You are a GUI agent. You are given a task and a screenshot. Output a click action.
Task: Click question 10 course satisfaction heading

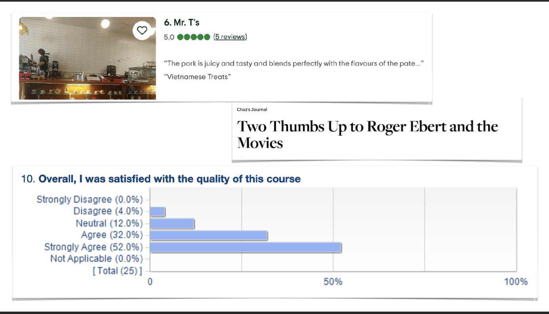pyautogui.click(x=161, y=179)
